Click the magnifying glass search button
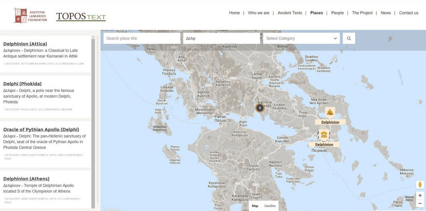Viewport: 426px width, 211px height. (x=349, y=38)
